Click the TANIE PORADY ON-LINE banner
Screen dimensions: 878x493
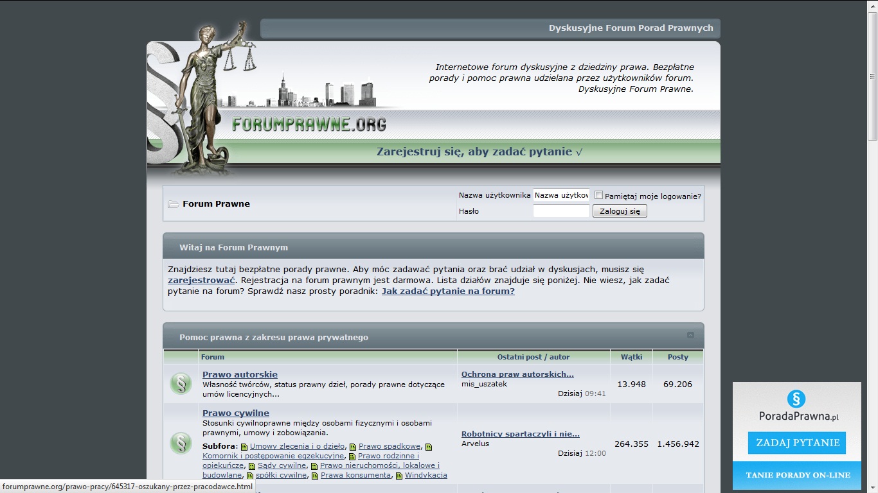[x=797, y=476]
